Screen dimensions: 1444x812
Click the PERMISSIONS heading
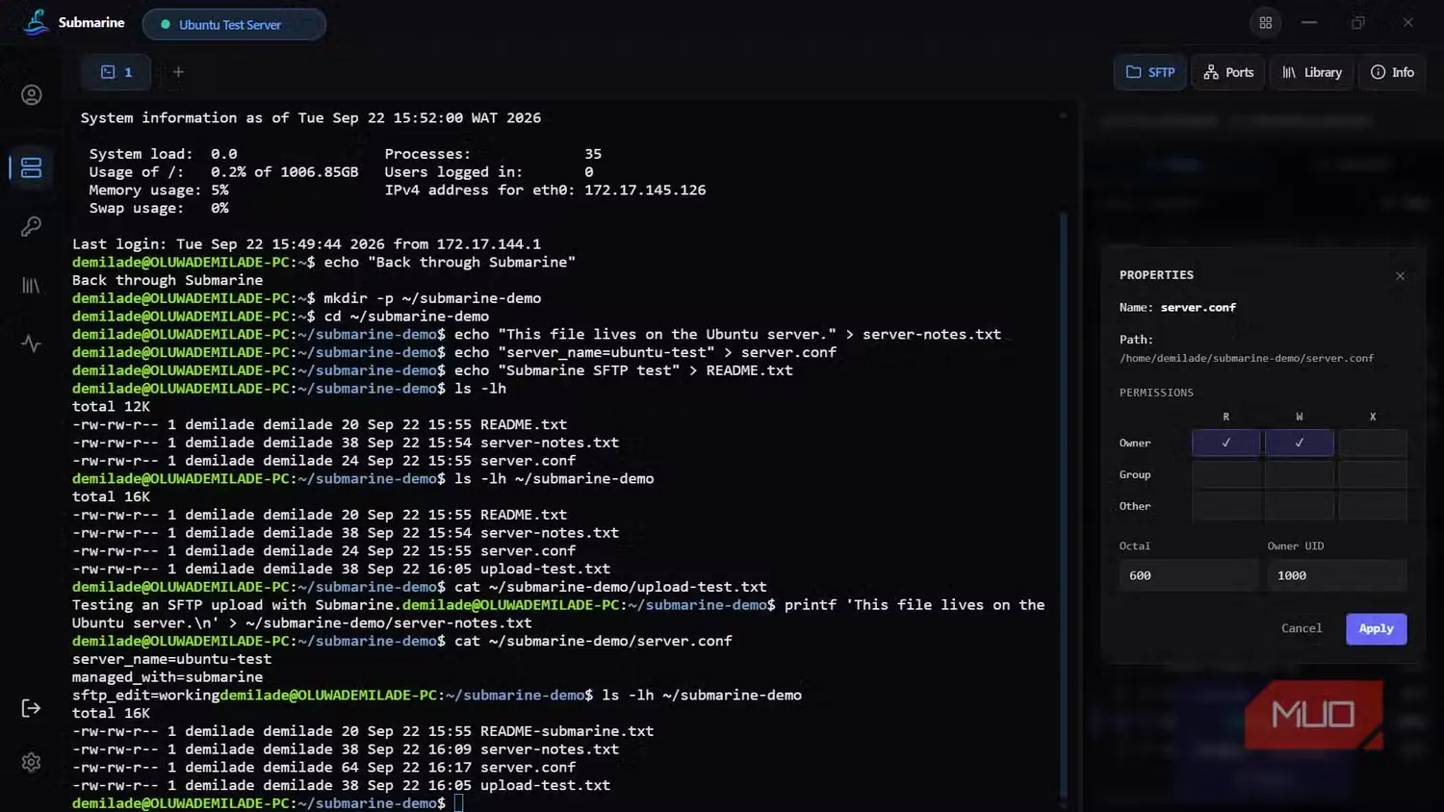point(1156,393)
